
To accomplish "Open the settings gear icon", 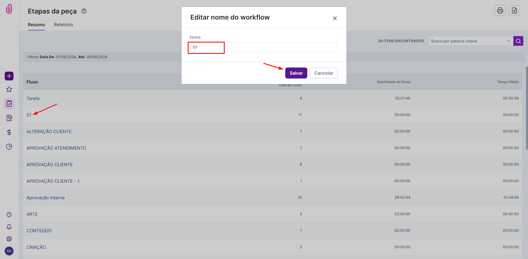I will pos(9,239).
